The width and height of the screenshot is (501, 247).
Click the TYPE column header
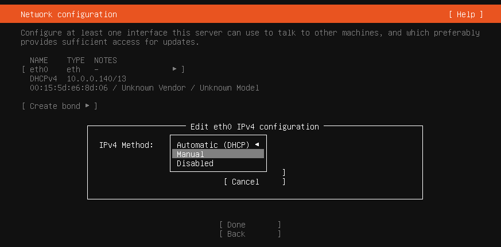(x=76, y=60)
